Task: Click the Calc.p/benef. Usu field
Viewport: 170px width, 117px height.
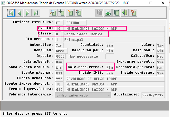Action: pyautogui.click(x=59, y=62)
